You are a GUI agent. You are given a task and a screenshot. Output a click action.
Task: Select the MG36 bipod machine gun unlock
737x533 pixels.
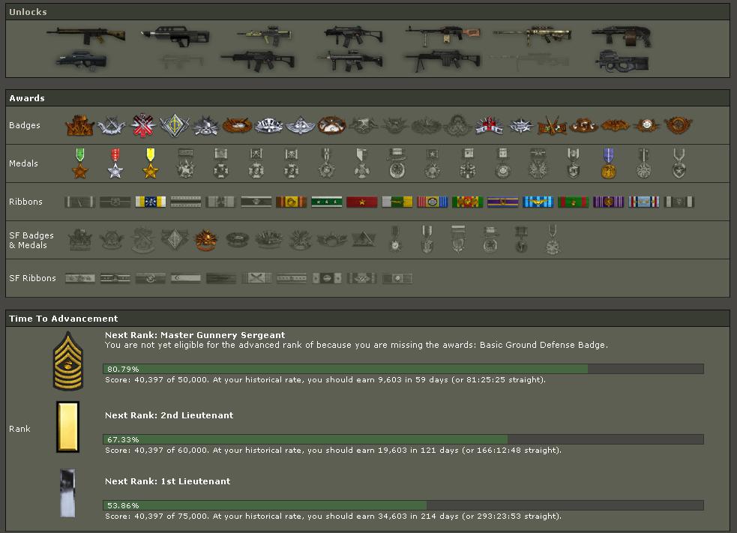tap(443, 61)
